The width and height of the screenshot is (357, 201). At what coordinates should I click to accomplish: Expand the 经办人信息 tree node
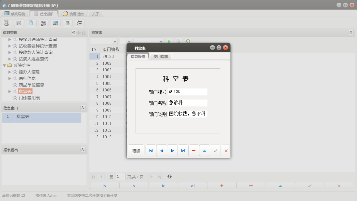pyautogui.click(x=9, y=72)
